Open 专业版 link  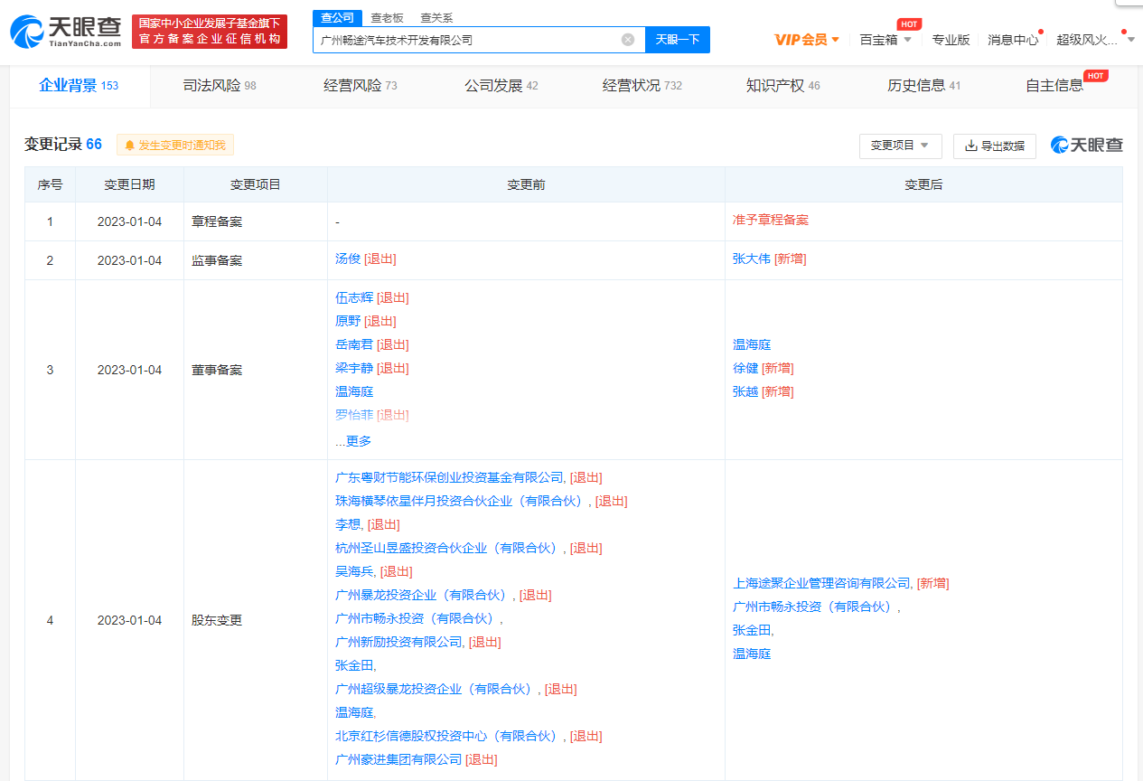coord(951,40)
